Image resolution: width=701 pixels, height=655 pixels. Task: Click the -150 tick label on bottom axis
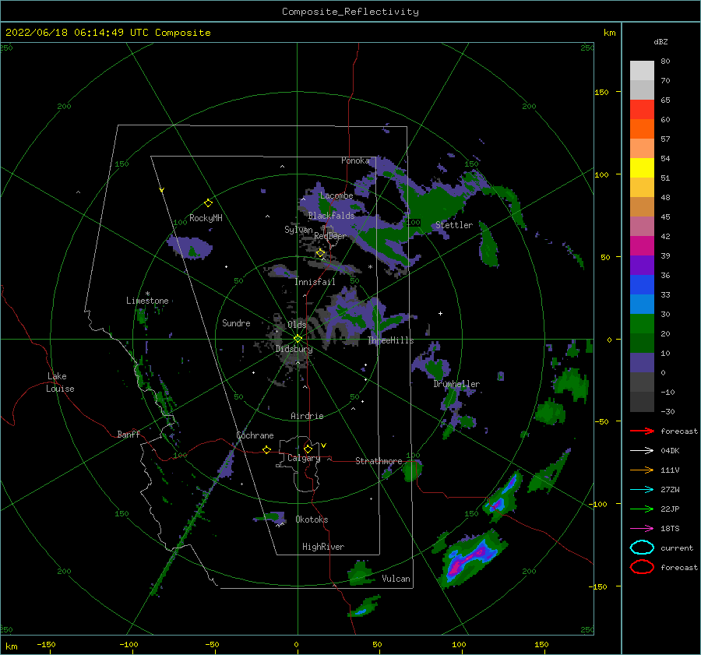click(46, 644)
